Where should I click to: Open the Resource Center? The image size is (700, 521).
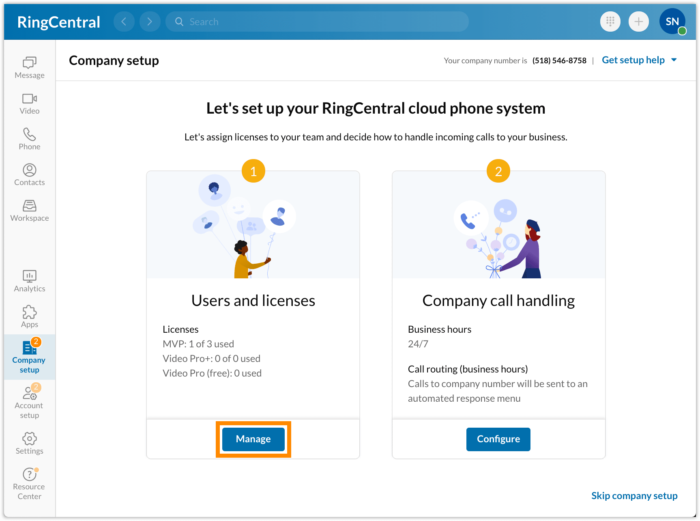(29, 484)
